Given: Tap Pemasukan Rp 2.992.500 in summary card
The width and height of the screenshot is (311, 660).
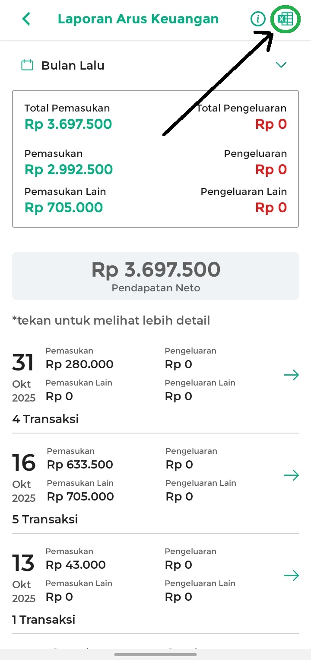Looking at the screenshot, I should (69, 169).
